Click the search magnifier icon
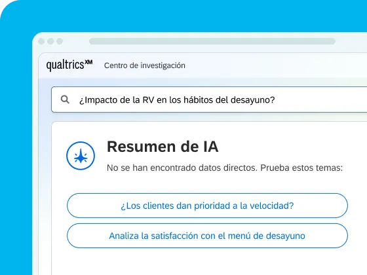367x275 pixels. point(65,100)
